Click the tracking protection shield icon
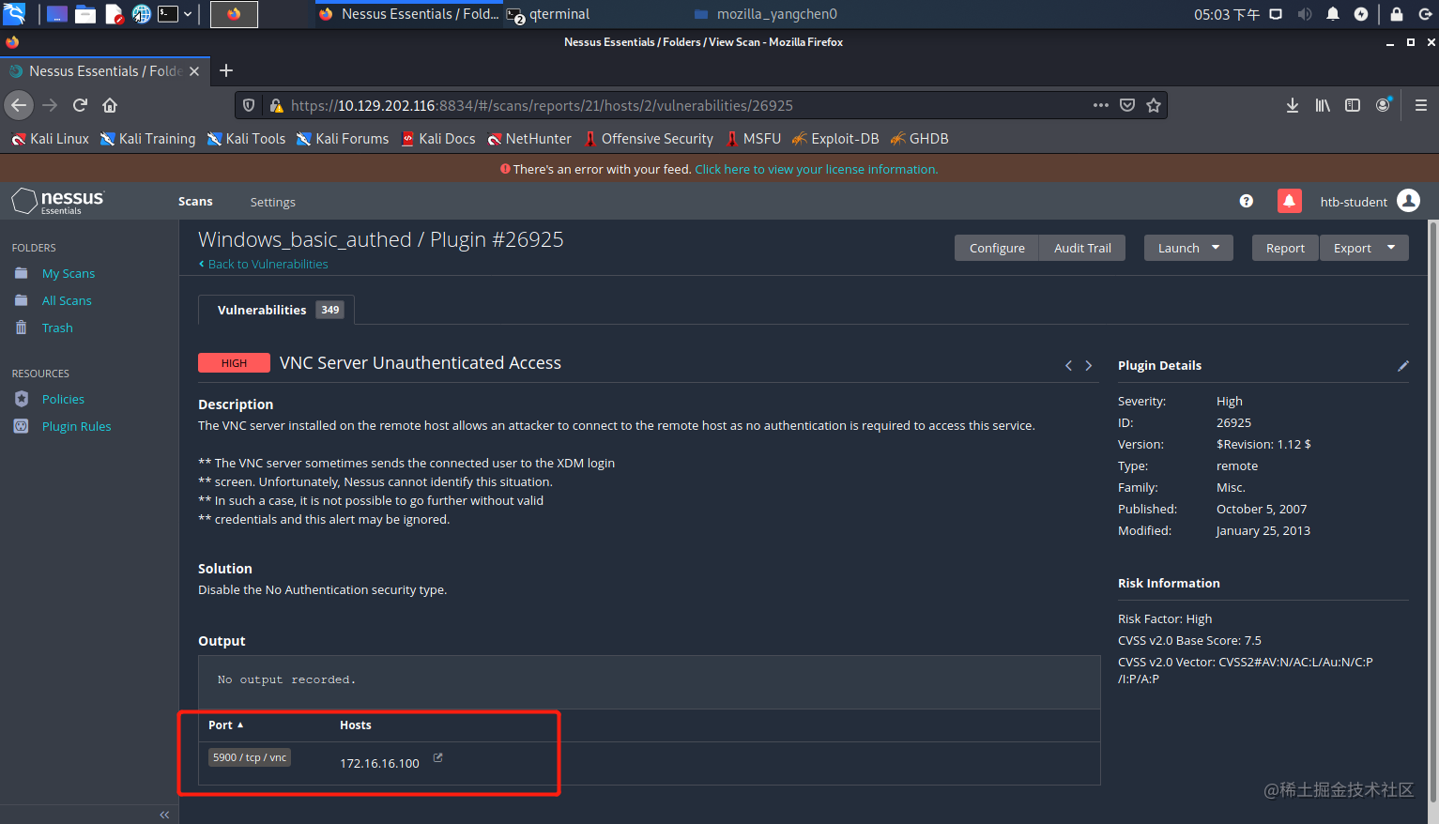The width and height of the screenshot is (1439, 824). pos(249,105)
